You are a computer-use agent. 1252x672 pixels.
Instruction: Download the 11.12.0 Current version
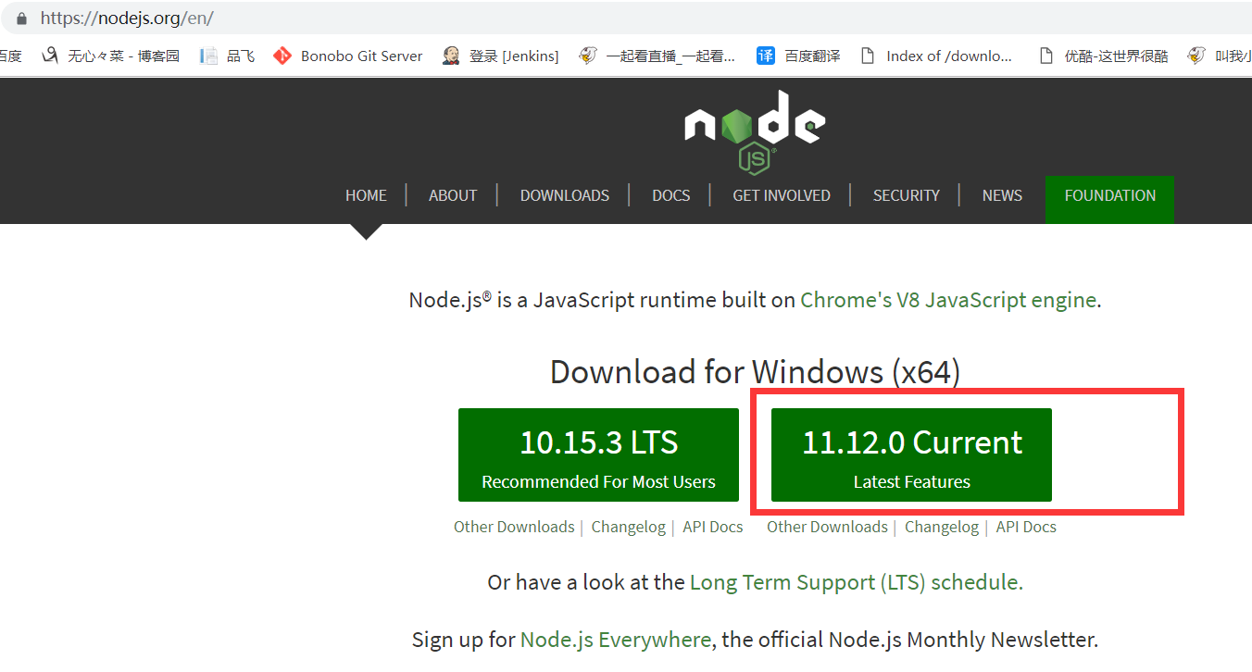pyautogui.click(x=911, y=455)
